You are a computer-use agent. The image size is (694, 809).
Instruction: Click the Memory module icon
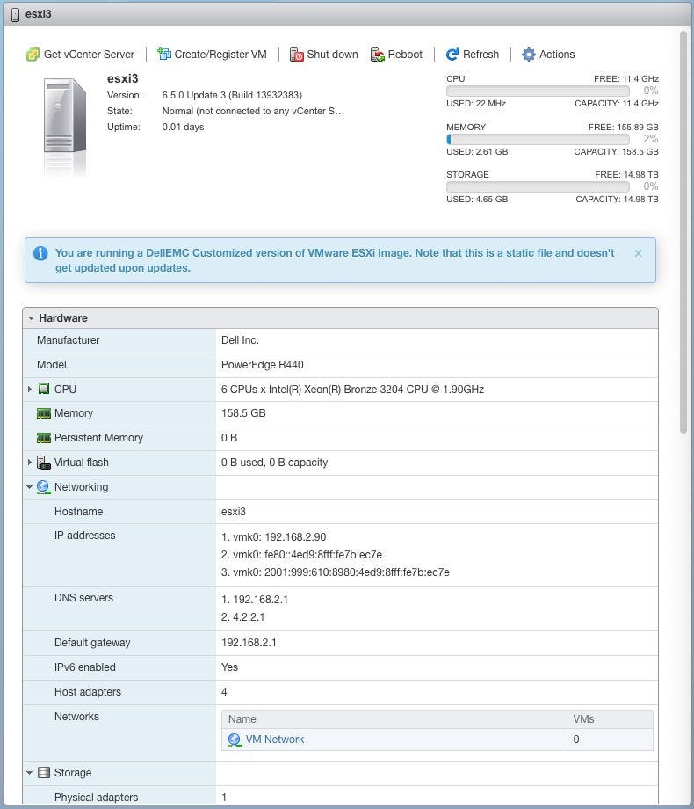pyautogui.click(x=44, y=412)
